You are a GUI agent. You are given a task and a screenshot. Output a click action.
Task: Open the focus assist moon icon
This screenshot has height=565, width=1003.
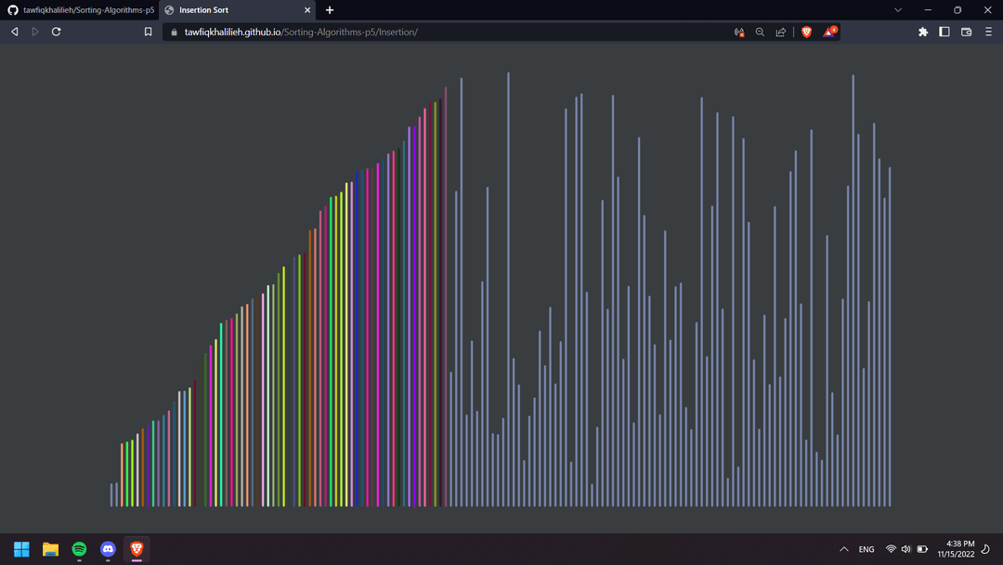(986, 549)
